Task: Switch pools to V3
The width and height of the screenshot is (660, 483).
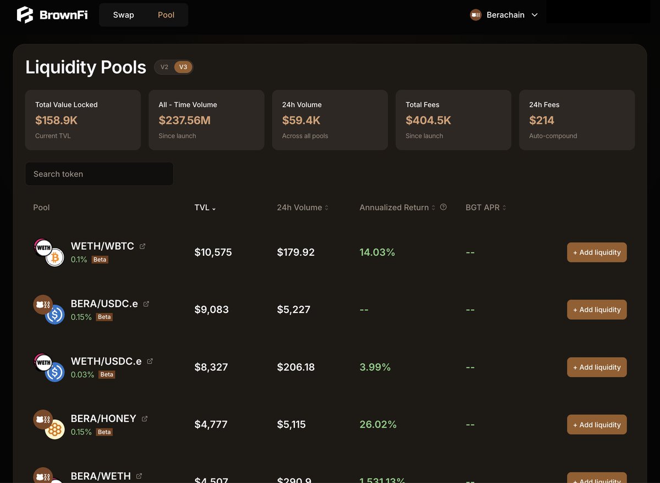Action: pos(183,67)
